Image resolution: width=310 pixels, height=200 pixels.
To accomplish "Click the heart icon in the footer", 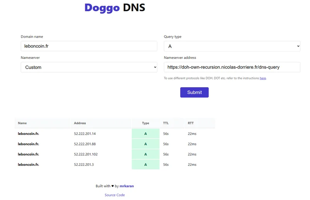I will click(113, 186).
